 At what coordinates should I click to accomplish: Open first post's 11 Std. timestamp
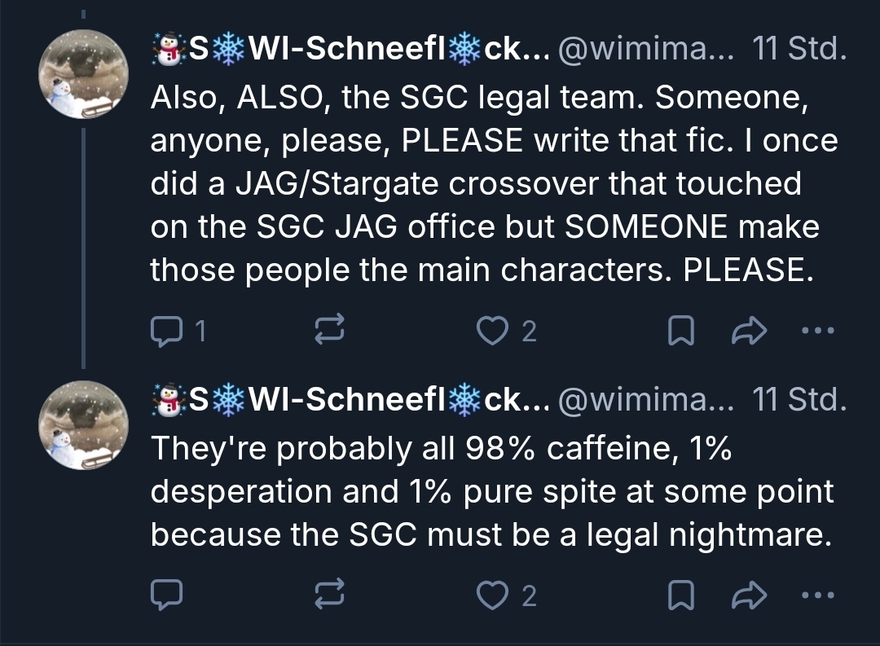(x=799, y=51)
